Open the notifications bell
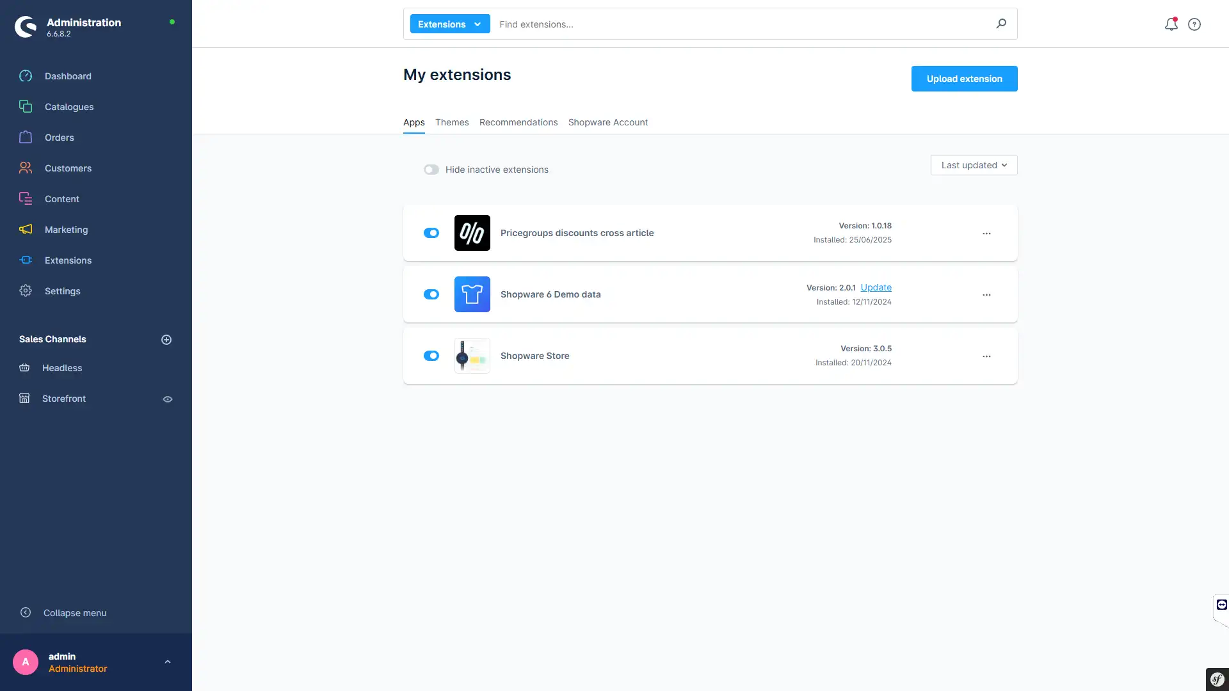This screenshot has width=1229, height=691. pyautogui.click(x=1171, y=24)
